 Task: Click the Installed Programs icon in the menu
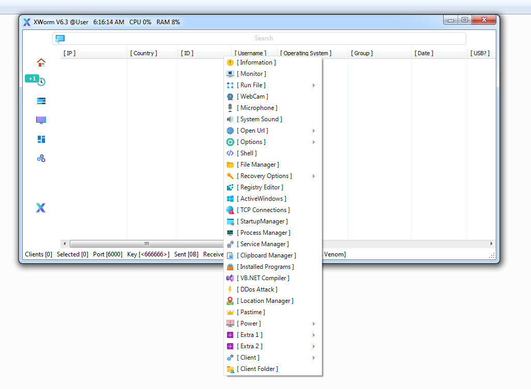(x=231, y=266)
